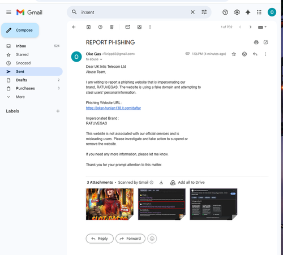Open the Starred folder

click(x=31, y=54)
